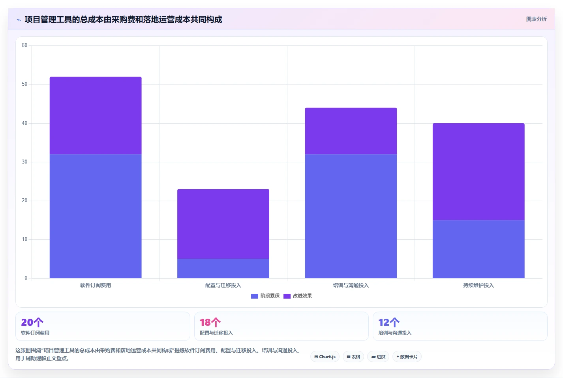Click the blue bar segment for 培训与沟通投入
The height and width of the screenshot is (378, 563).
tap(351, 216)
